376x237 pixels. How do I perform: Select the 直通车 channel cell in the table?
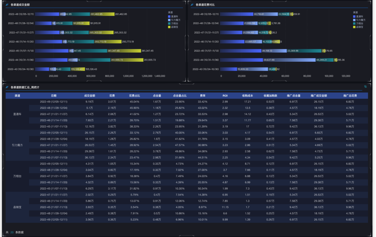tap(17, 114)
